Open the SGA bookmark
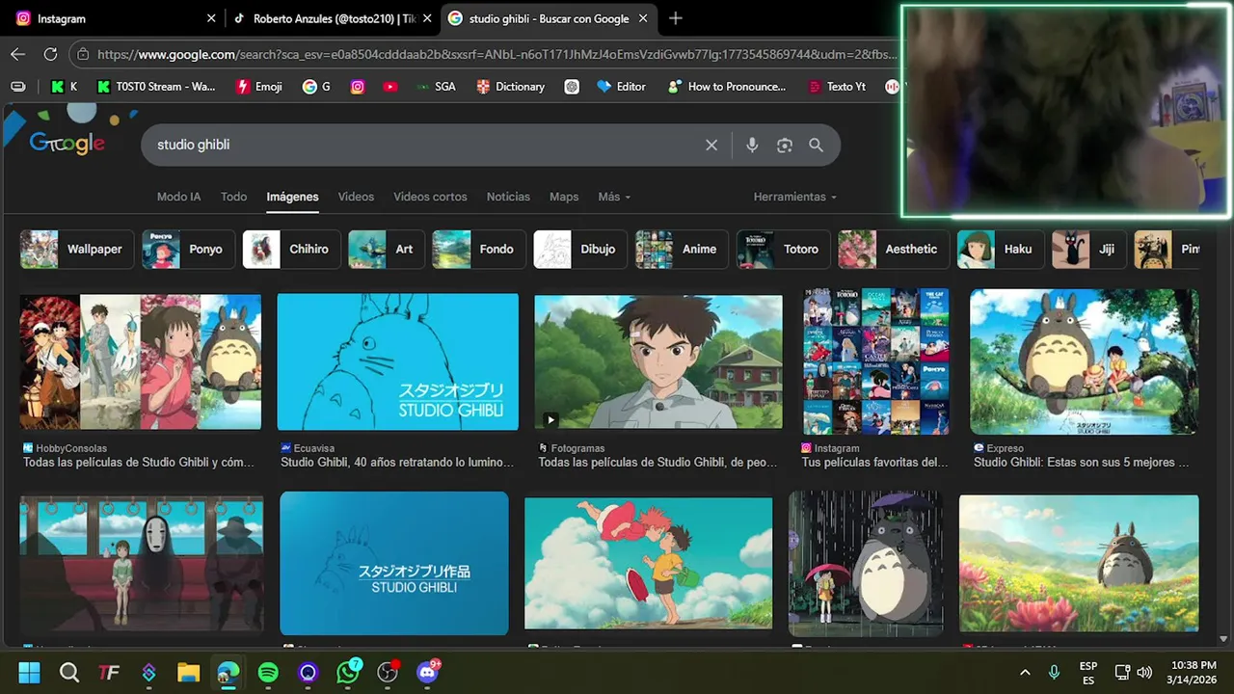Viewport: 1234px width, 694px height. point(436,87)
